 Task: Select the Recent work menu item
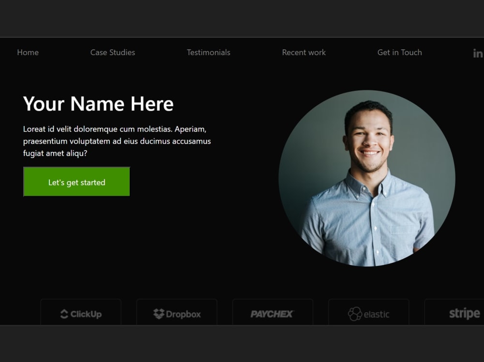coord(304,52)
